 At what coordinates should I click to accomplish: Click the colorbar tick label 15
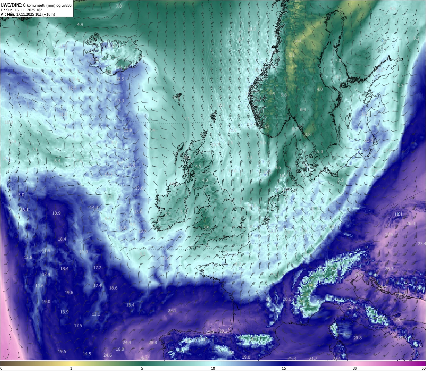[284, 368]
